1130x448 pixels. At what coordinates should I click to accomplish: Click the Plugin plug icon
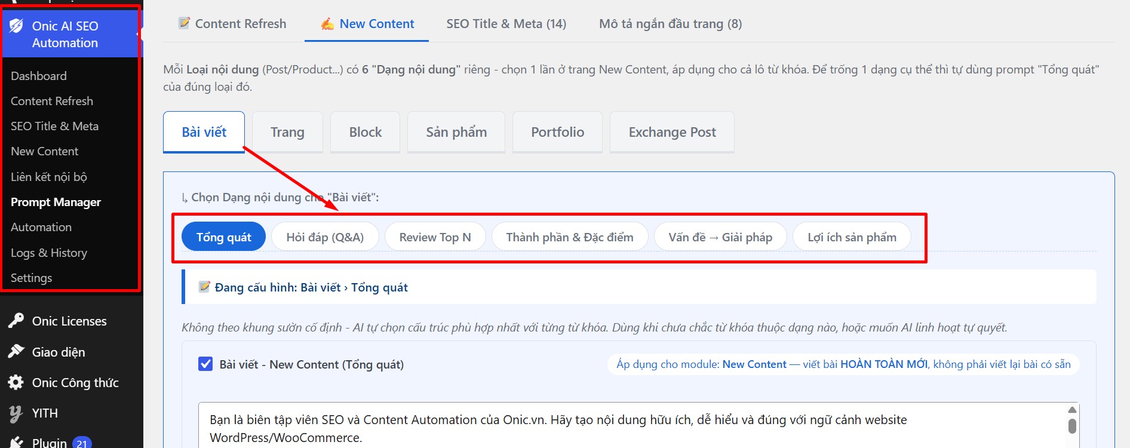pyautogui.click(x=16, y=443)
